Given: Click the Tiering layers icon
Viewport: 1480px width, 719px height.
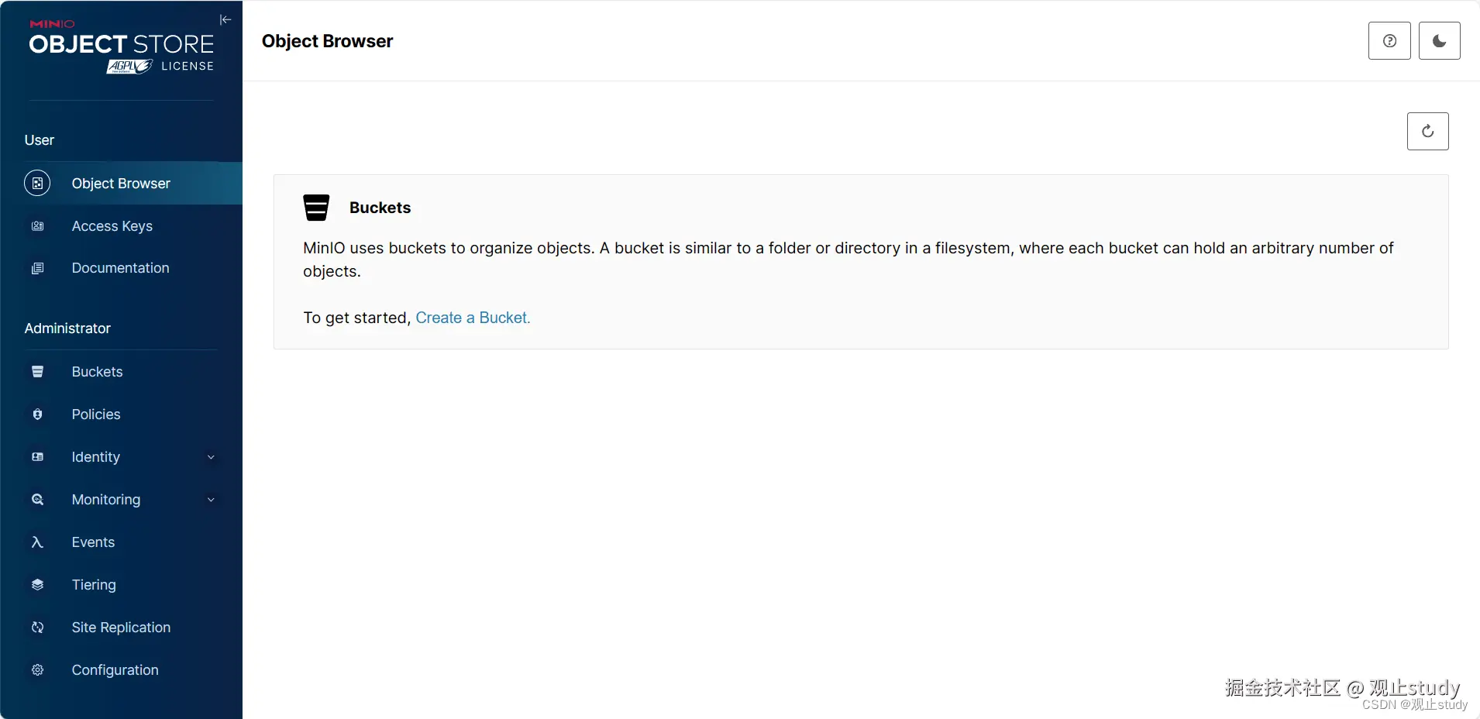Looking at the screenshot, I should [37, 585].
